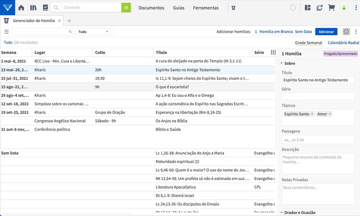
Task: Focus the homily filter search field
Action: coord(42,31)
